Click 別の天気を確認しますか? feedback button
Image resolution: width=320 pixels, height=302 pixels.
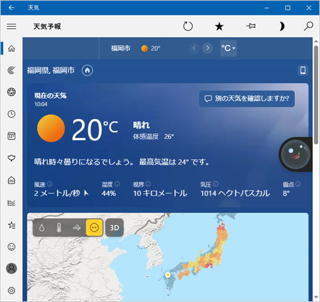[247, 99]
